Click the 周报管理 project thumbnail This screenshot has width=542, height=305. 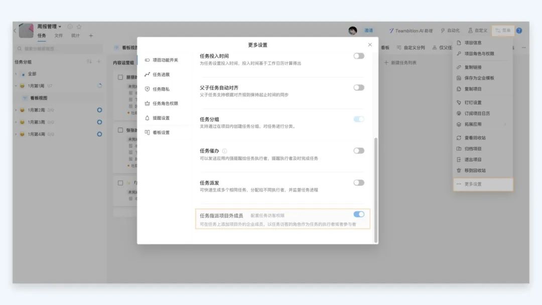click(26, 31)
